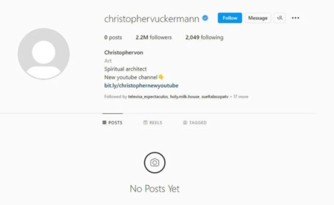This screenshot has width=334, height=205.
Task: Select the POSTS tab
Action: tap(112, 123)
